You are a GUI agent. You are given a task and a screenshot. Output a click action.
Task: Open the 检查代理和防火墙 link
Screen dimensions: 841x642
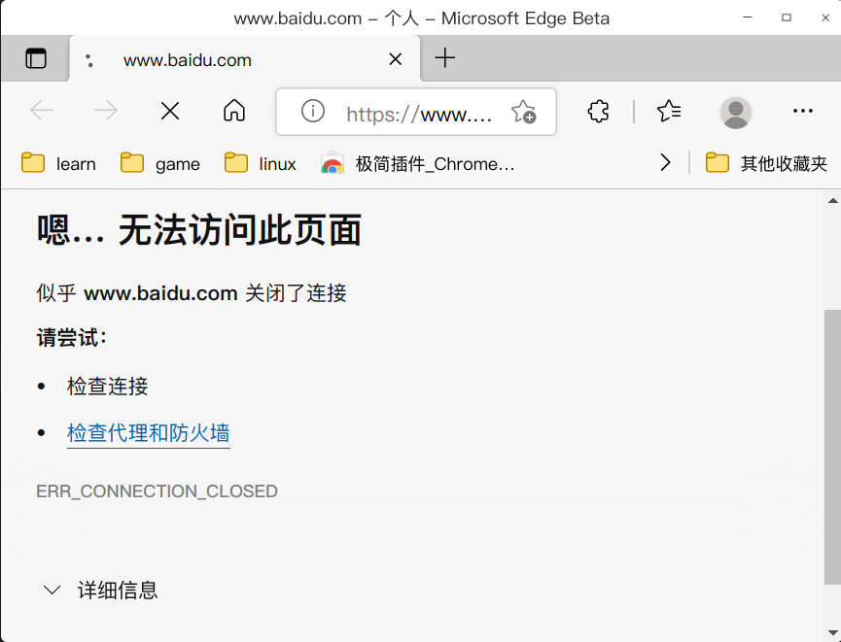(147, 433)
